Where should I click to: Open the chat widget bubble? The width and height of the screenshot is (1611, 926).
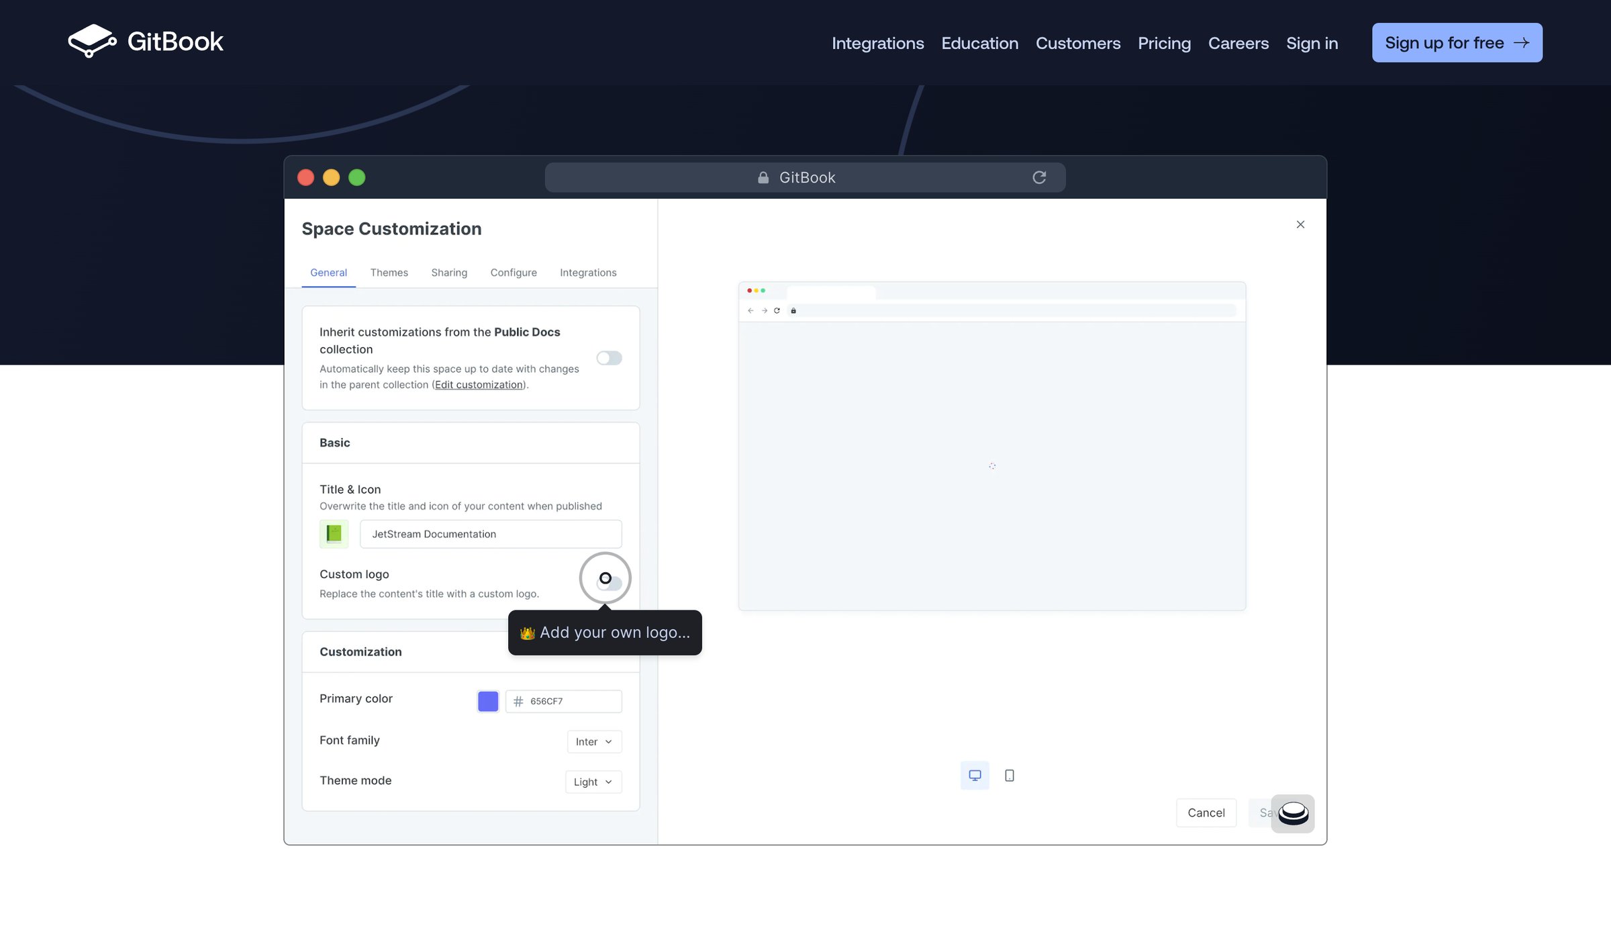click(1293, 814)
